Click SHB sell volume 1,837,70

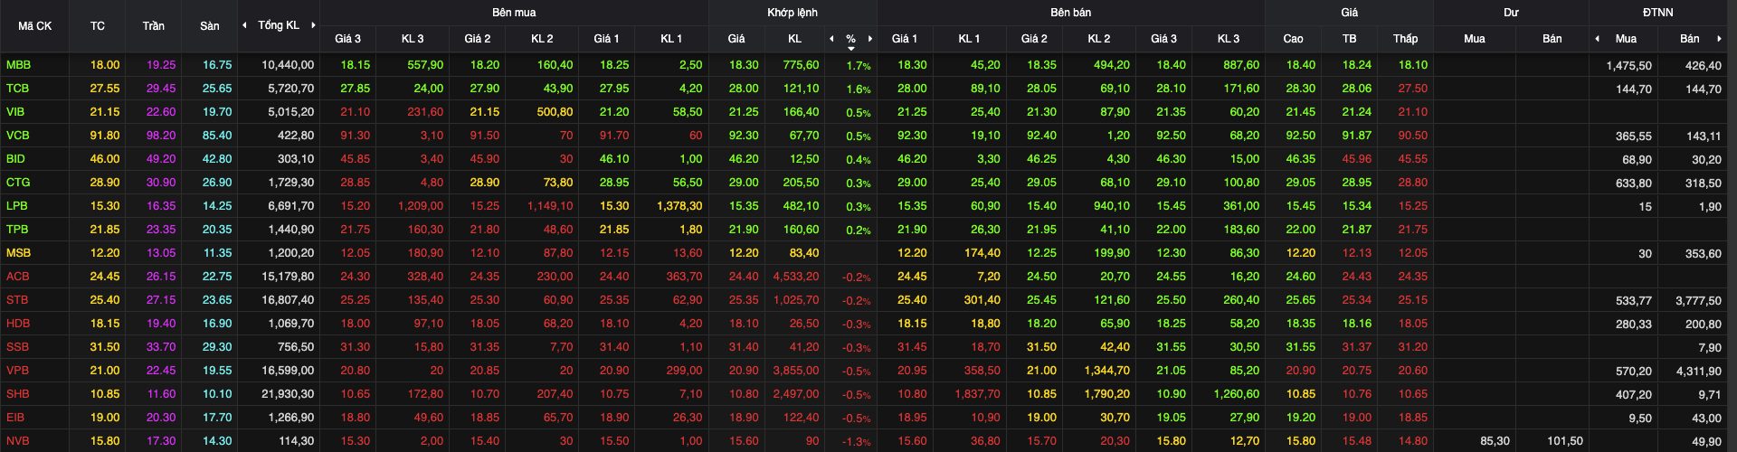pyautogui.click(x=977, y=394)
